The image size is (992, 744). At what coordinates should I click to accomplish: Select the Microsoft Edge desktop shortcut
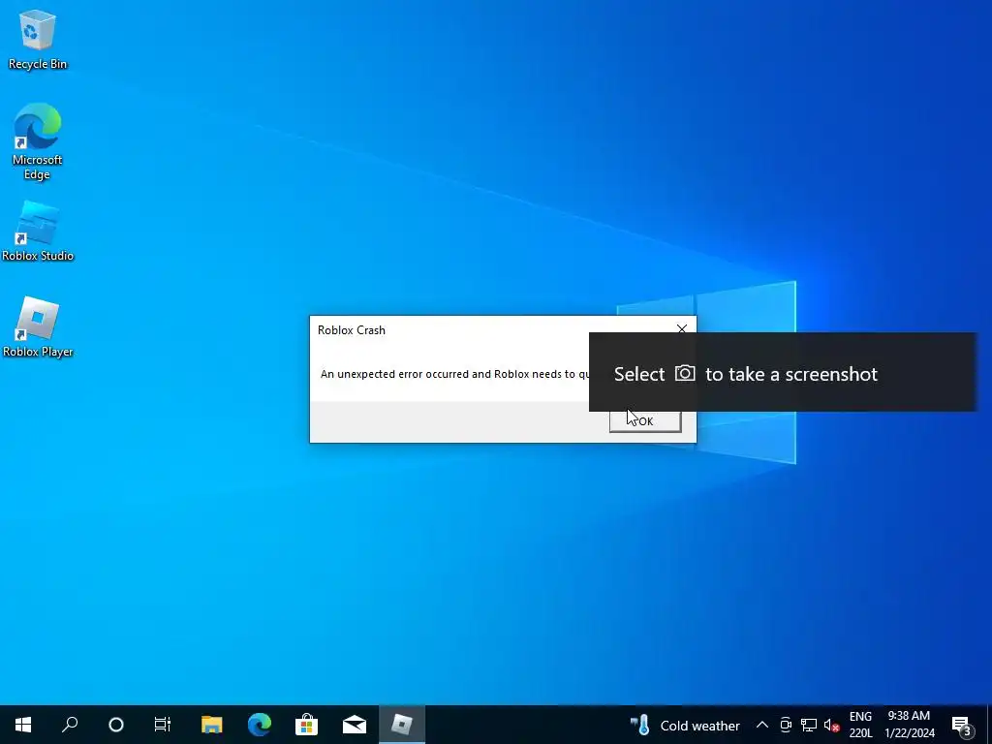[x=38, y=140]
